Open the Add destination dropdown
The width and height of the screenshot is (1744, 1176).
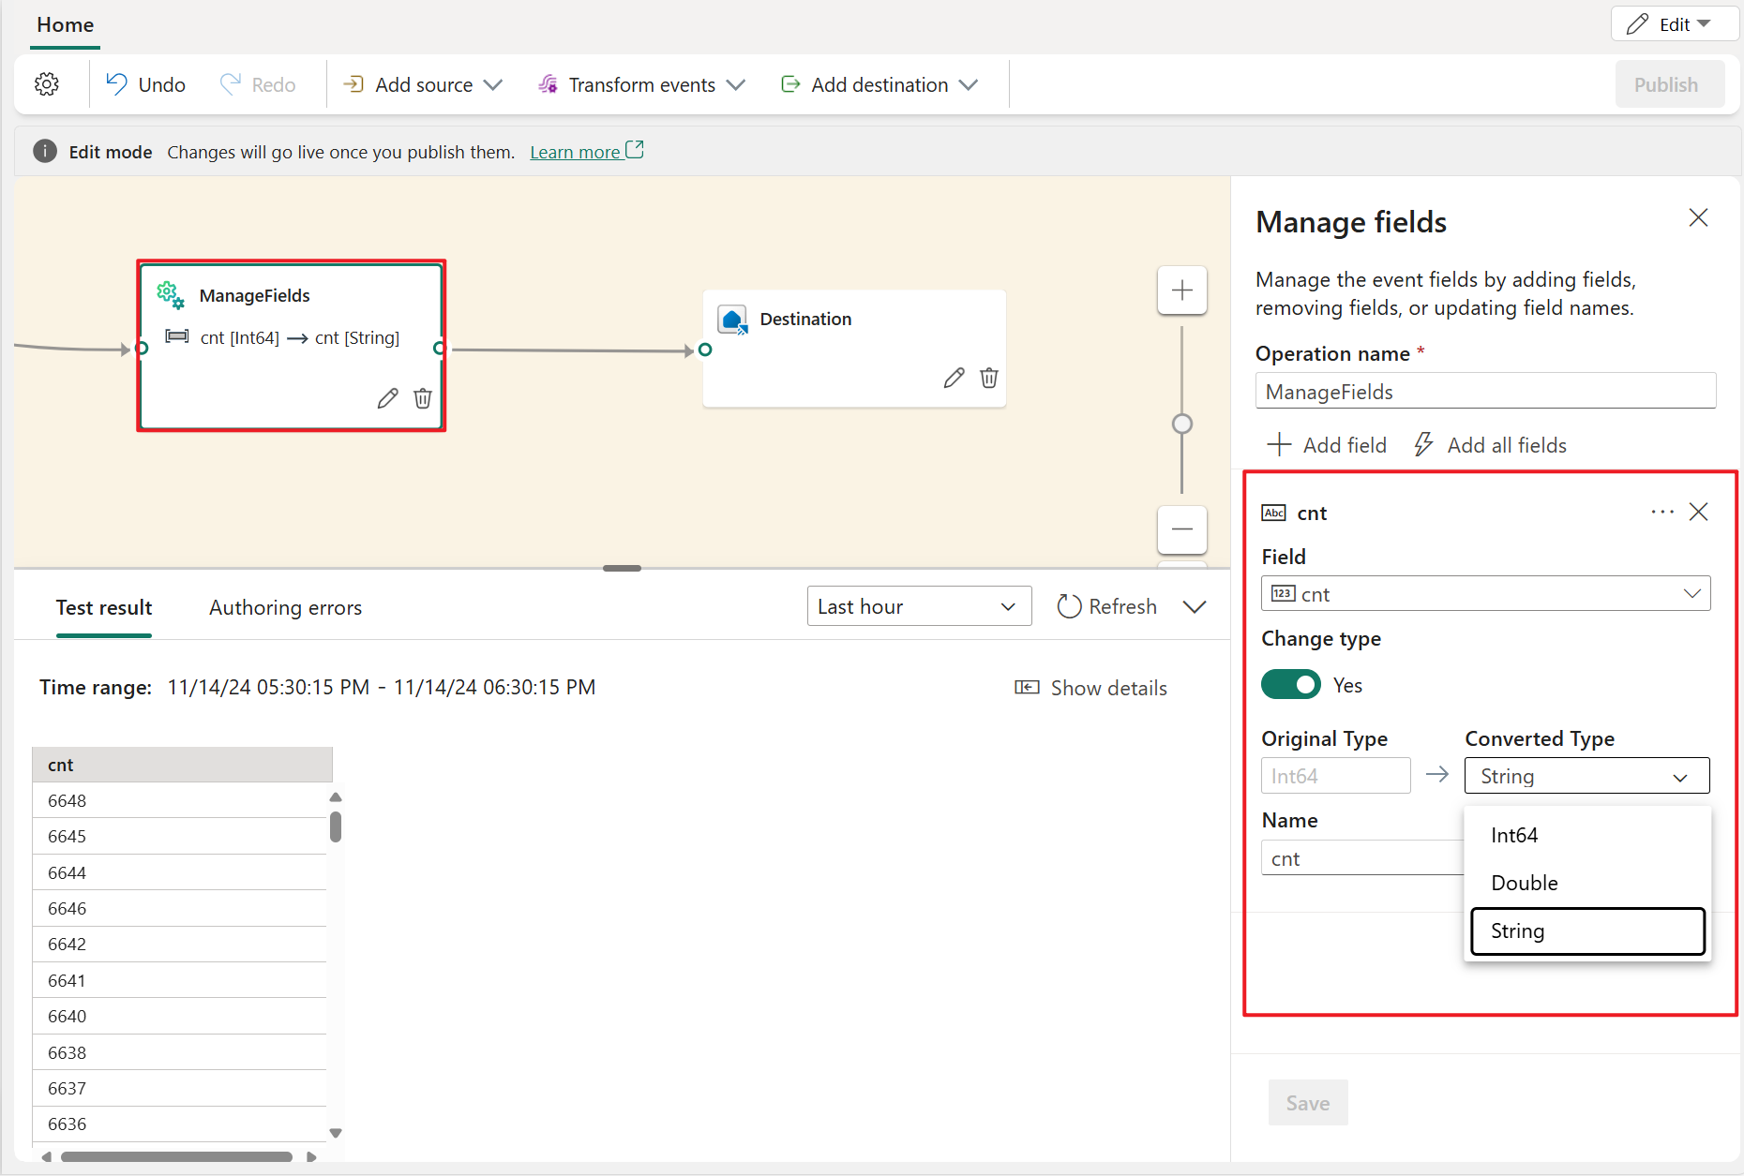[880, 84]
